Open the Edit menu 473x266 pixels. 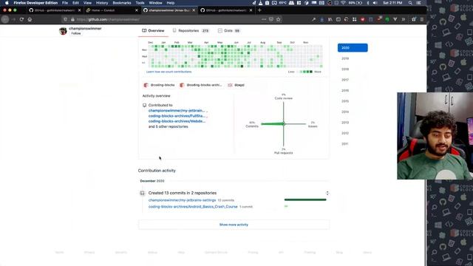pos(75,3)
